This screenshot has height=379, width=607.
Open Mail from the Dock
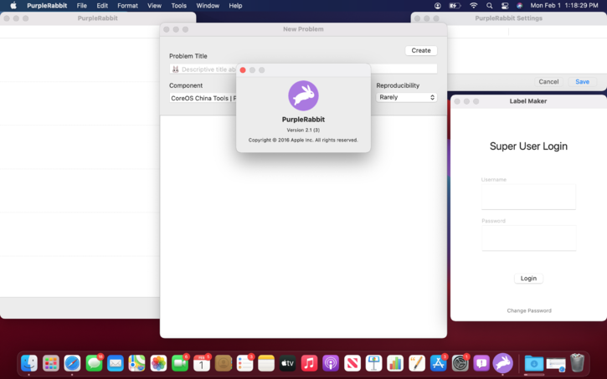tap(116, 363)
